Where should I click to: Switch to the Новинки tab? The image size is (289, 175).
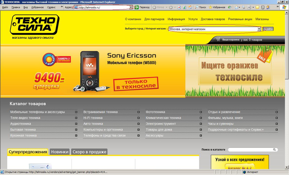tap(60, 152)
